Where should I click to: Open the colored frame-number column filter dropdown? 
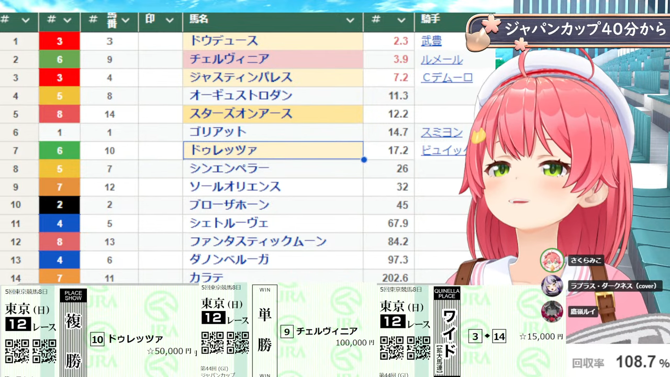tap(67, 20)
